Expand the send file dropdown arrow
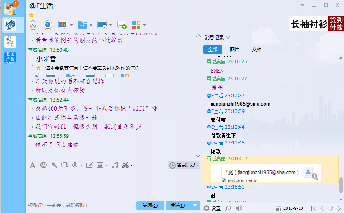344x213 pixels. point(91,25)
